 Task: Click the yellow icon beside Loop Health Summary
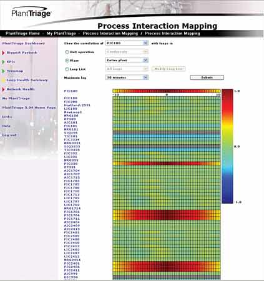click(3, 81)
